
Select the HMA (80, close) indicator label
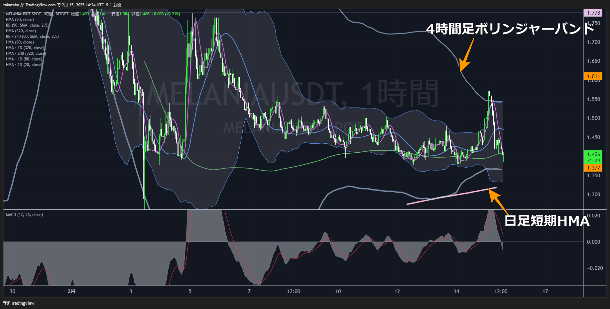(20, 42)
